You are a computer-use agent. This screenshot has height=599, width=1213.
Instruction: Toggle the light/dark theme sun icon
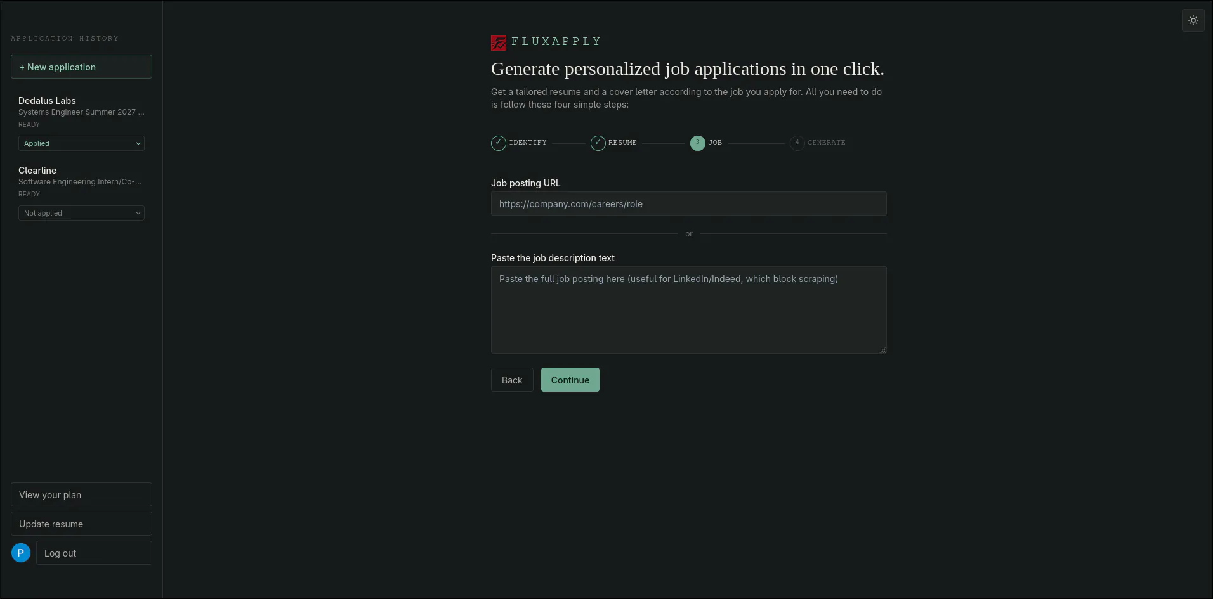tap(1193, 20)
